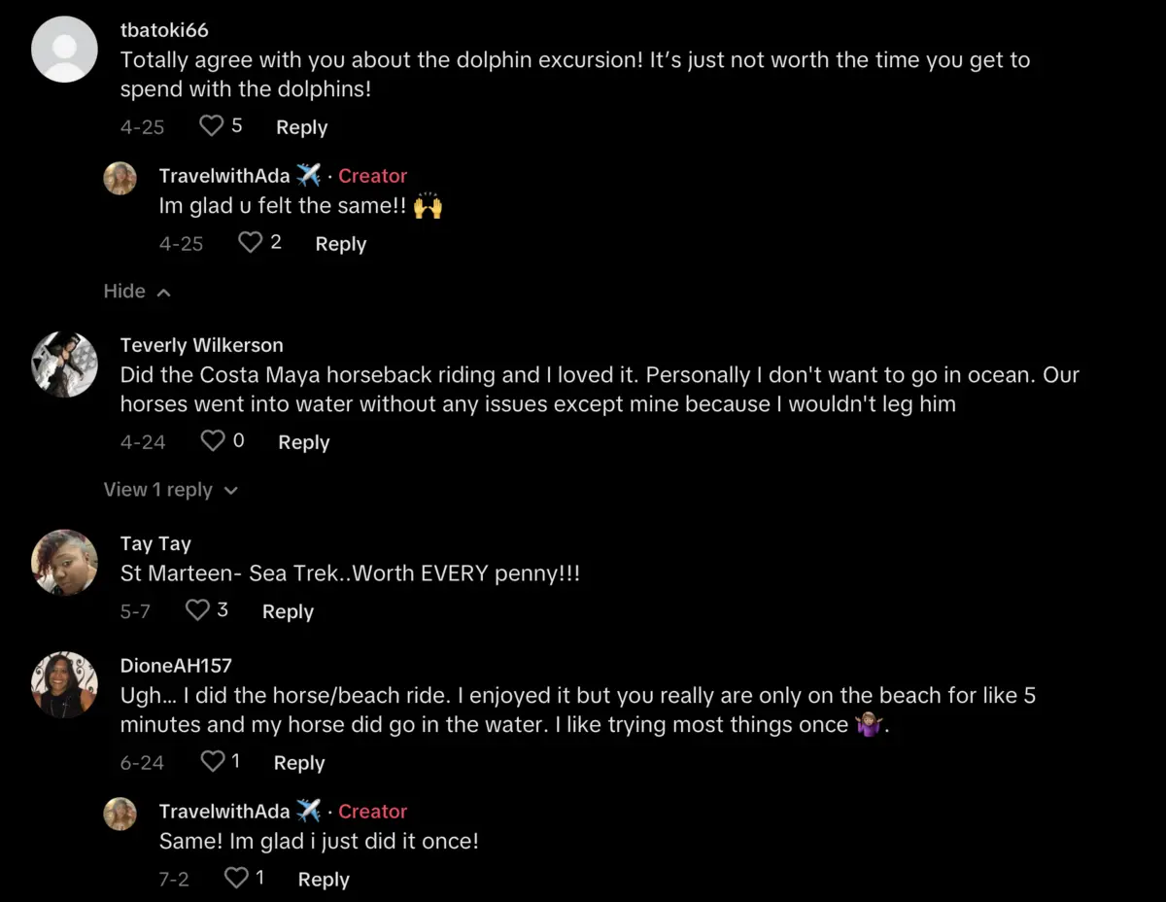Open tbatoki66's default profile avatar

pos(65,49)
